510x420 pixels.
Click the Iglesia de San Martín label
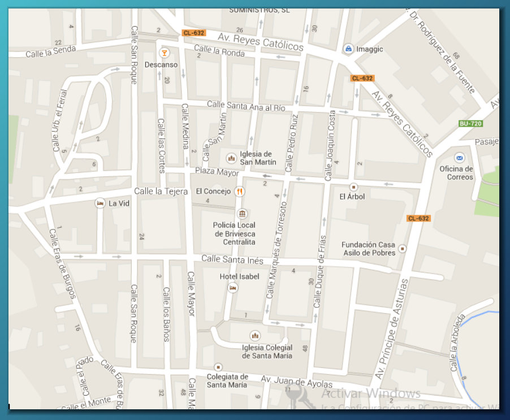tap(258, 158)
